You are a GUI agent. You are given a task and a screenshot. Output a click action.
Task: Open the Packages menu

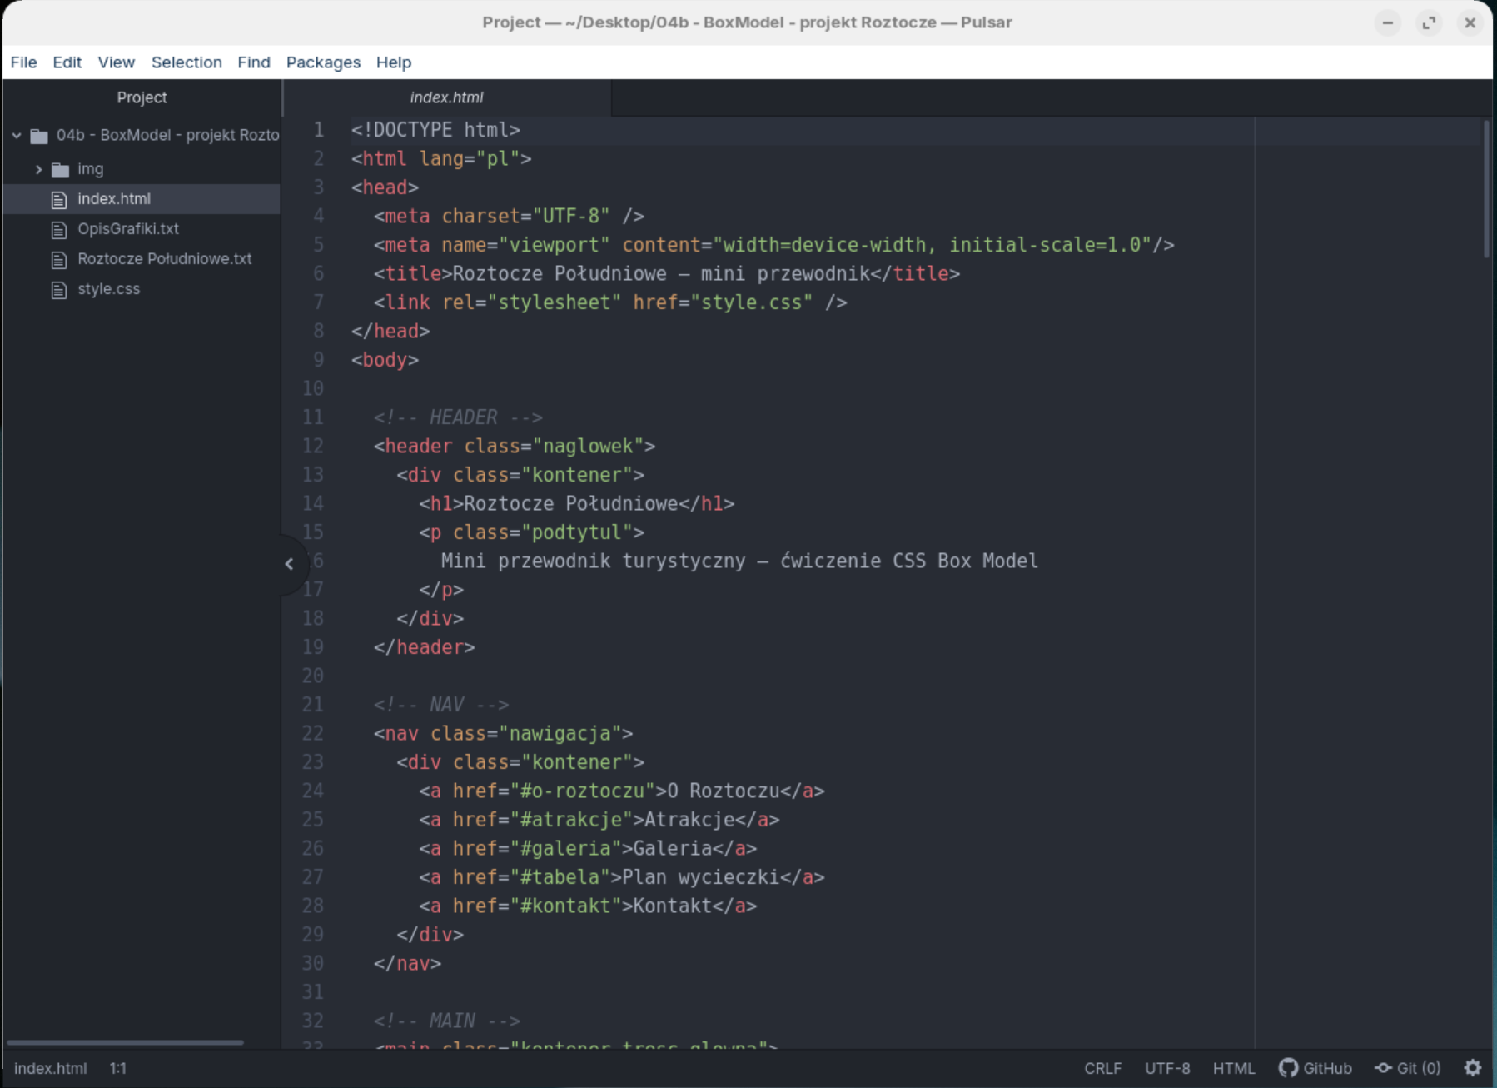323,62
